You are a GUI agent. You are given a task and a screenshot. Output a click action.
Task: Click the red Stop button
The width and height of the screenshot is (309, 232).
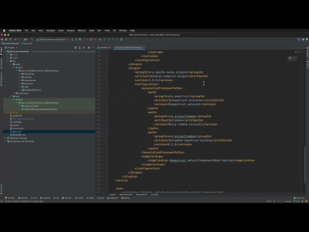coord(95,40)
